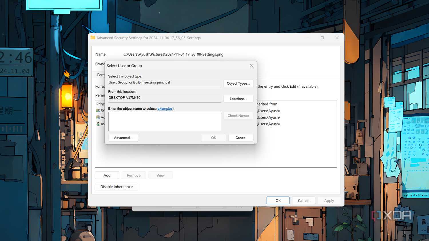429x241 pixels.
Task: Open Advanced search in Select User dialog
Action: [x=123, y=138]
